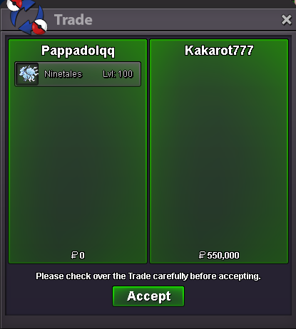Click the 'Please check over the Trade' warning text

click(x=148, y=276)
